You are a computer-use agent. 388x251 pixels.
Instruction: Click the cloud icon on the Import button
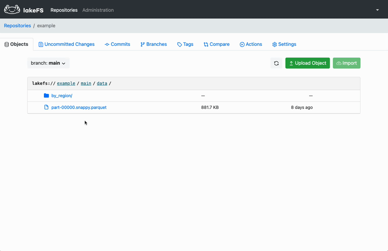click(338, 63)
